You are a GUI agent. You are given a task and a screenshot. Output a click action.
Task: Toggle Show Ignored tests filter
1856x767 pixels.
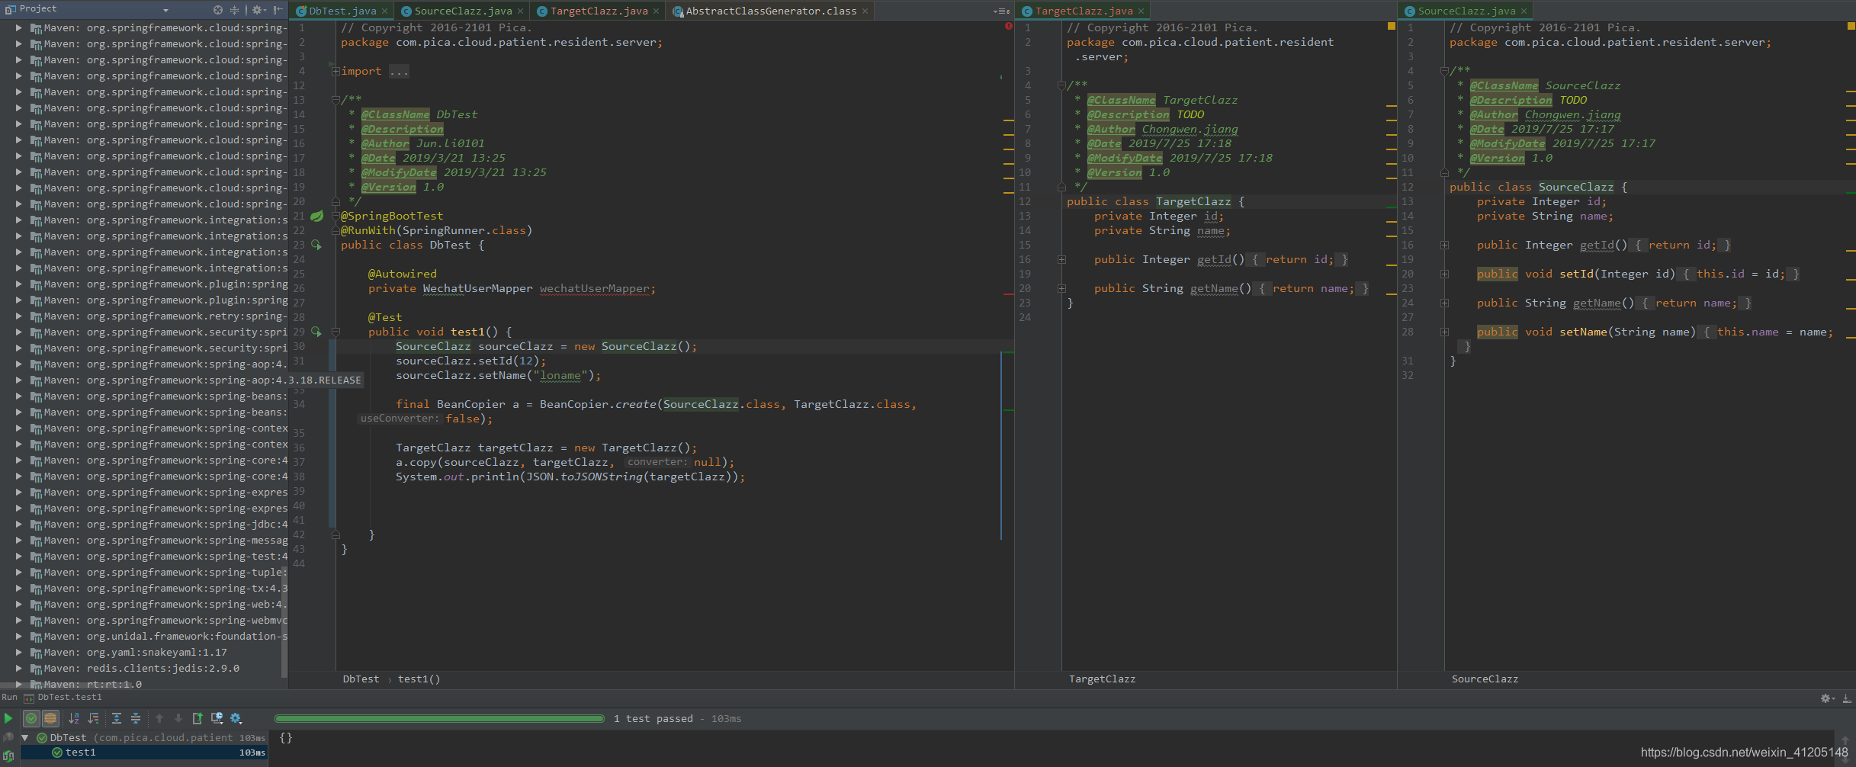tap(50, 718)
